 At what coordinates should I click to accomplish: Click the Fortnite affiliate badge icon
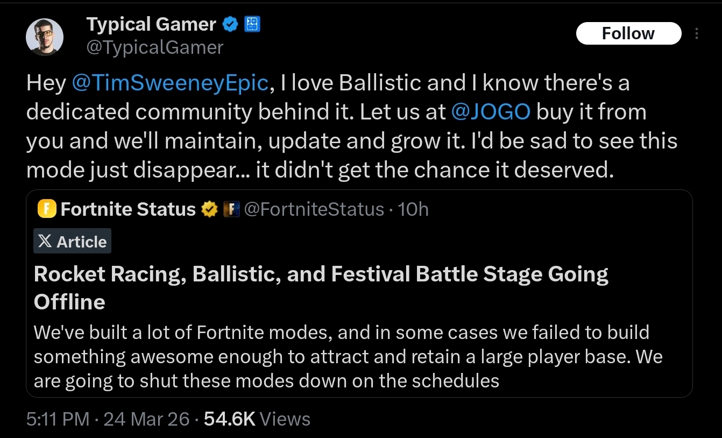(x=231, y=209)
